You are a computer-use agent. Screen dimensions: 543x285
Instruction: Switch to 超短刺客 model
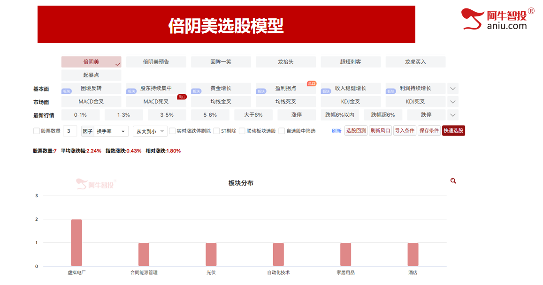351,62
